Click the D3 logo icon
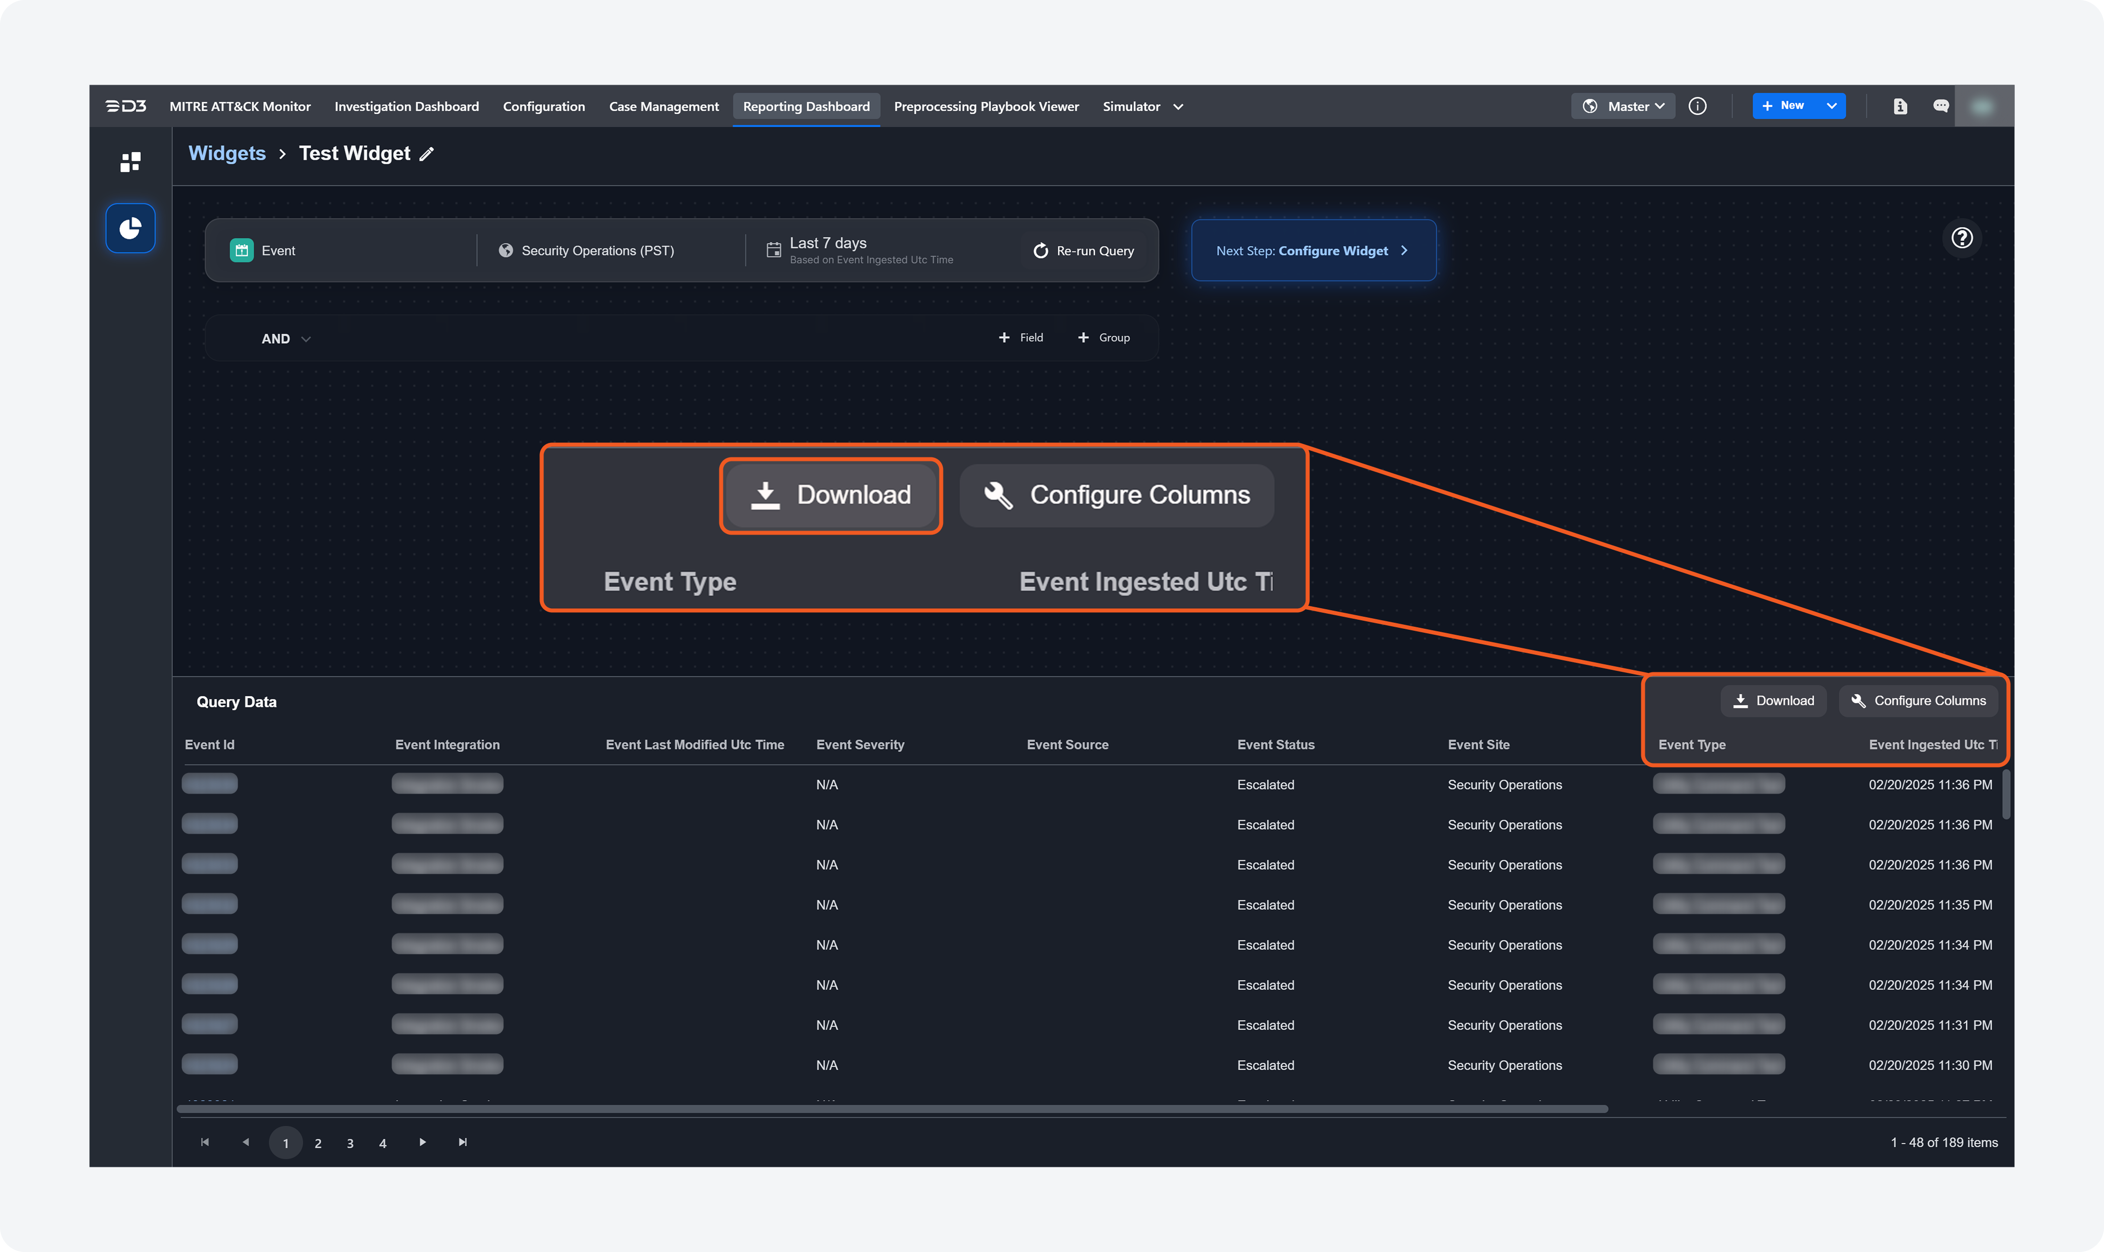Screen dimensions: 2104x1252 pyautogui.click(x=126, y=106)
